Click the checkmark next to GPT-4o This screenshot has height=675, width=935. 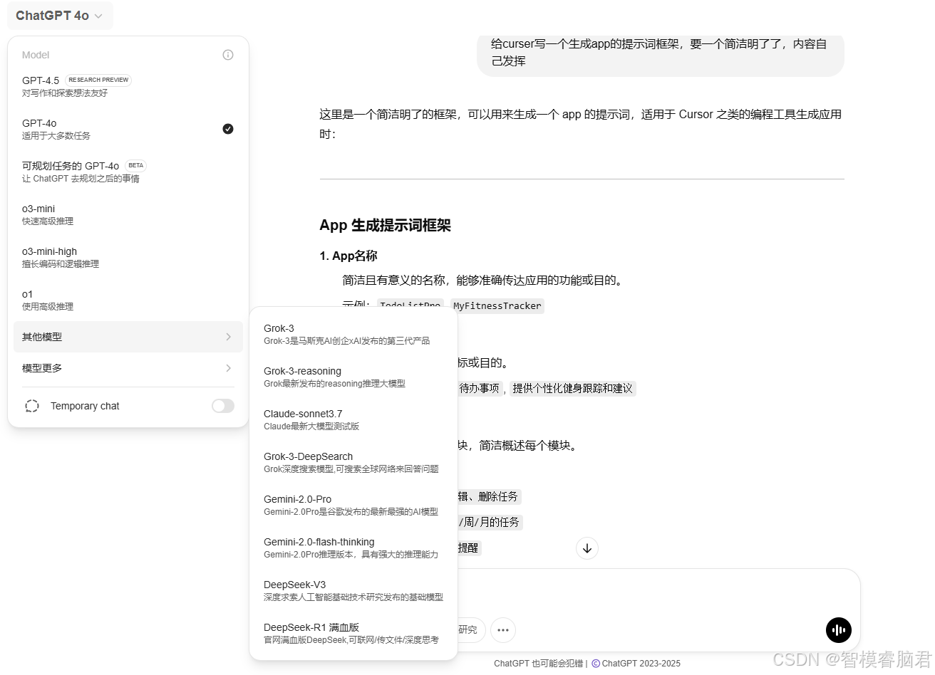click(x=228, y=129)
